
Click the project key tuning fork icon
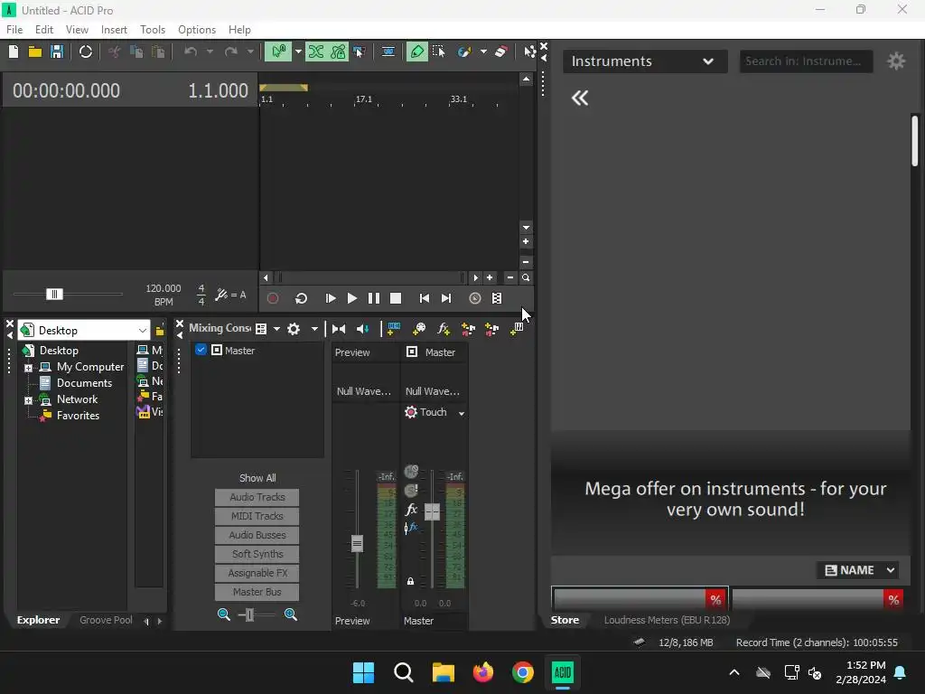coord(221,295)
